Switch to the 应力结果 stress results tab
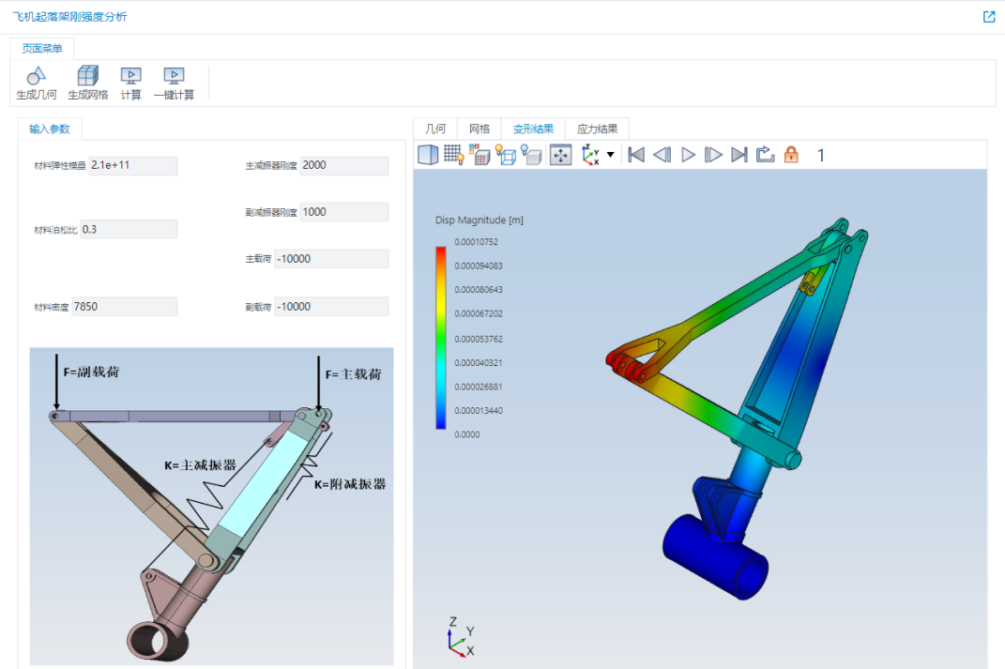1005x669 pixels. click(x=597, y=129)
